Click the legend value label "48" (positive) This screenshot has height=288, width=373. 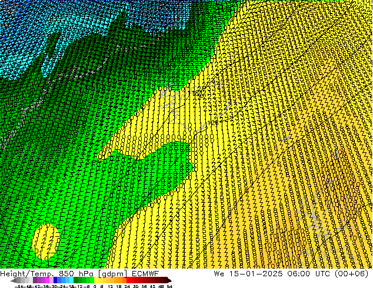pos(161,287)
